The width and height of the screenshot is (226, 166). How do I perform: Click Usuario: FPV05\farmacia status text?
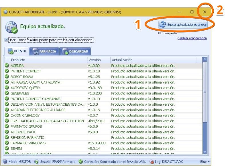pos(57,162)
